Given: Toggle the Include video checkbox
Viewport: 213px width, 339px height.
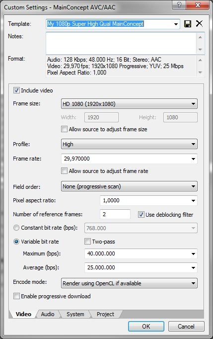Looking at the screenshot, I should pos(16,90).
